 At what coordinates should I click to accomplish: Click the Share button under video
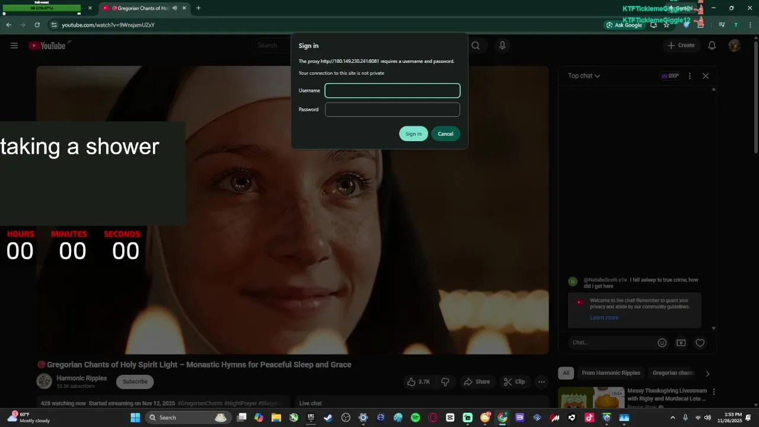(x=477, y=382)
